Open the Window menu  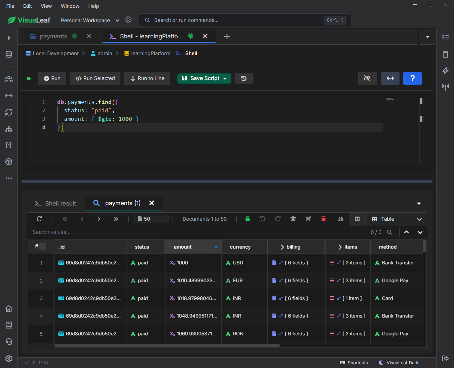tap(70, 6)
